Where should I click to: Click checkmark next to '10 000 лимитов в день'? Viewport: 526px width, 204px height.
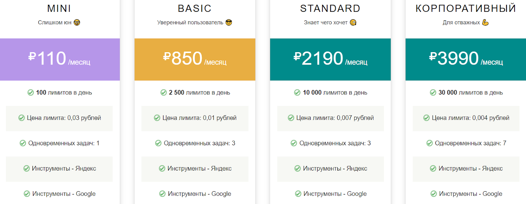click(297, 92)
